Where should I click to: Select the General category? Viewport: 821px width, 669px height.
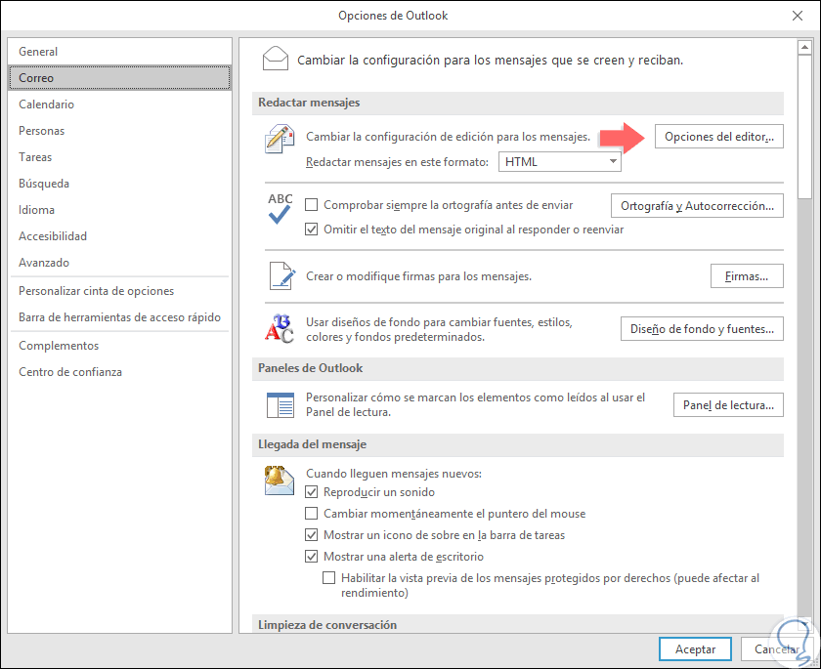click(x=120, y=51)
